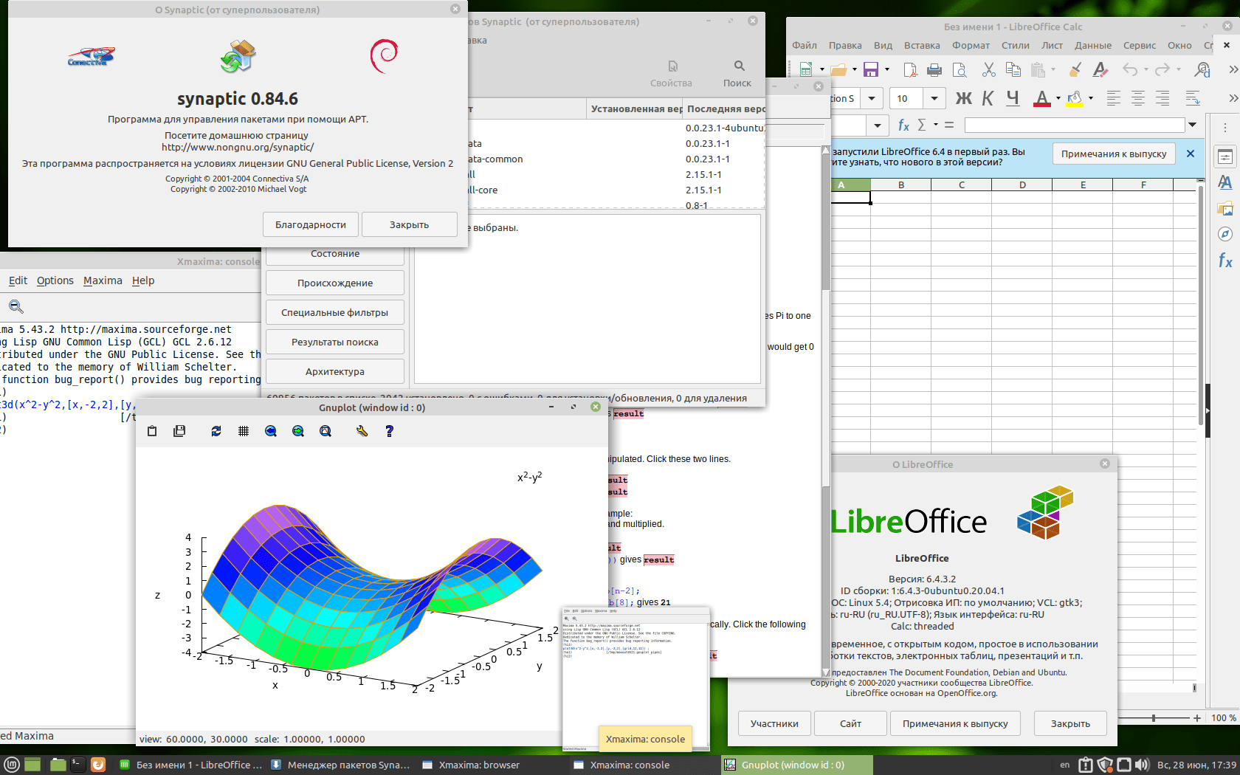This screenshot has width=1240, height=775.
Task: Align cell text left in Calc
Action: click(x=1114, y=98)
